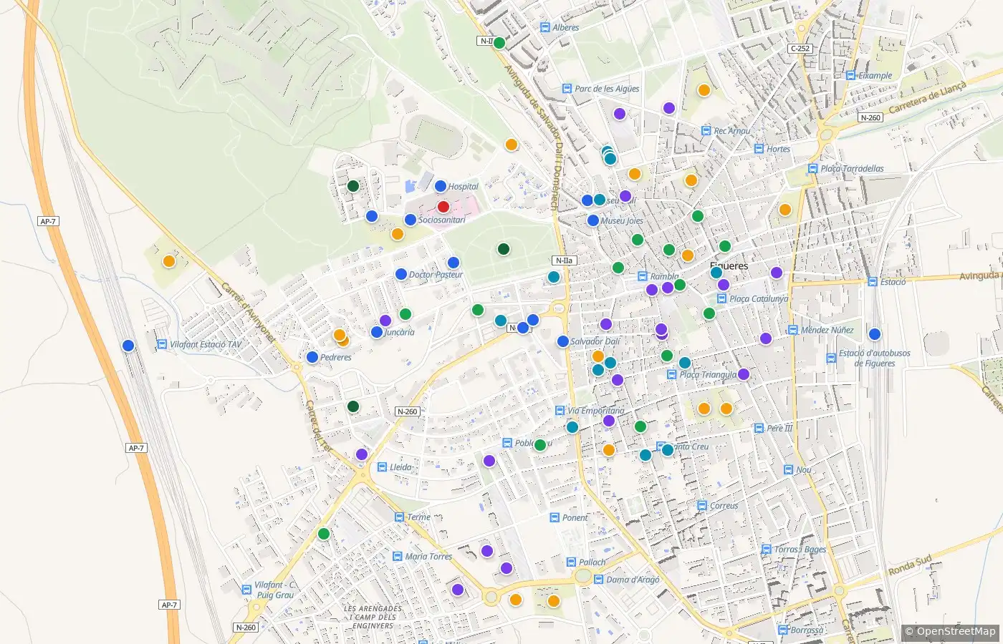The height and width of the screenshot is (644, 1003).
Task: Select the blue marker next to Juncària
Action: [377, 332]
